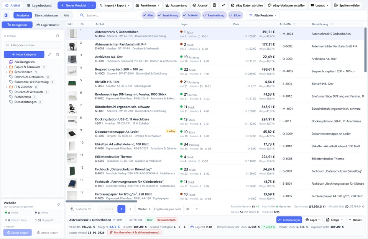Screen dimensions: 368x239
Task: Click the filter icon in Bezeichnung column header
Action: (331, 24)
